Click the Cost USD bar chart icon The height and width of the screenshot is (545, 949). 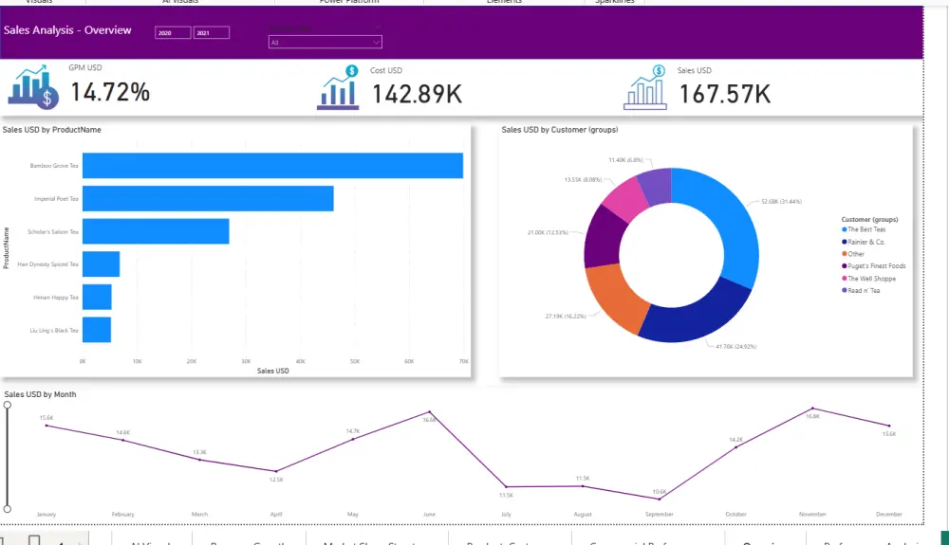tap(338, 88)
